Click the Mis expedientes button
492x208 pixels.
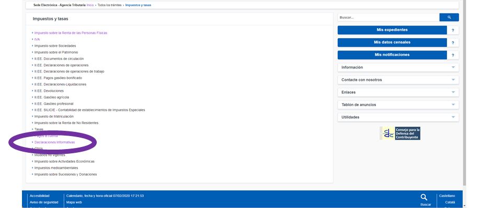tap(392, 30)
